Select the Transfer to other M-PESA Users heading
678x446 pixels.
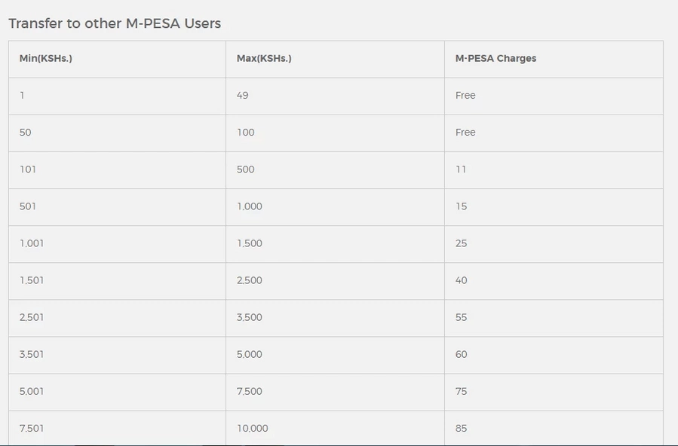tap(115, 23)
